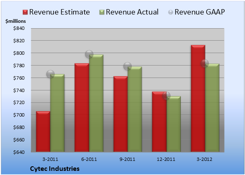Select the red estimate bar for 6-2011
The image size is (245, 175).
point(82,108)
